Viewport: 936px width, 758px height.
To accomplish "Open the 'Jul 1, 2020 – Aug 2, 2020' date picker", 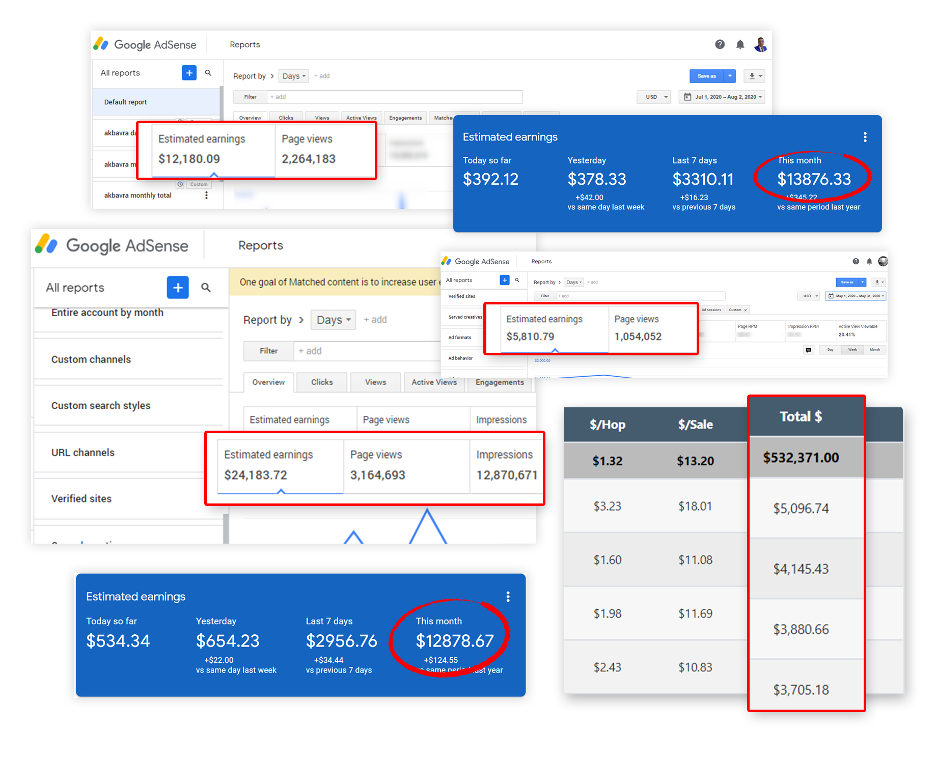I will (x=722, y=97).
